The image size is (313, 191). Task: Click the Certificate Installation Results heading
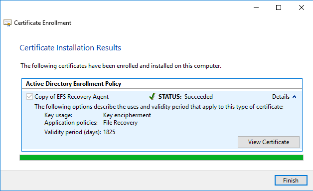[x=70, y=48]
